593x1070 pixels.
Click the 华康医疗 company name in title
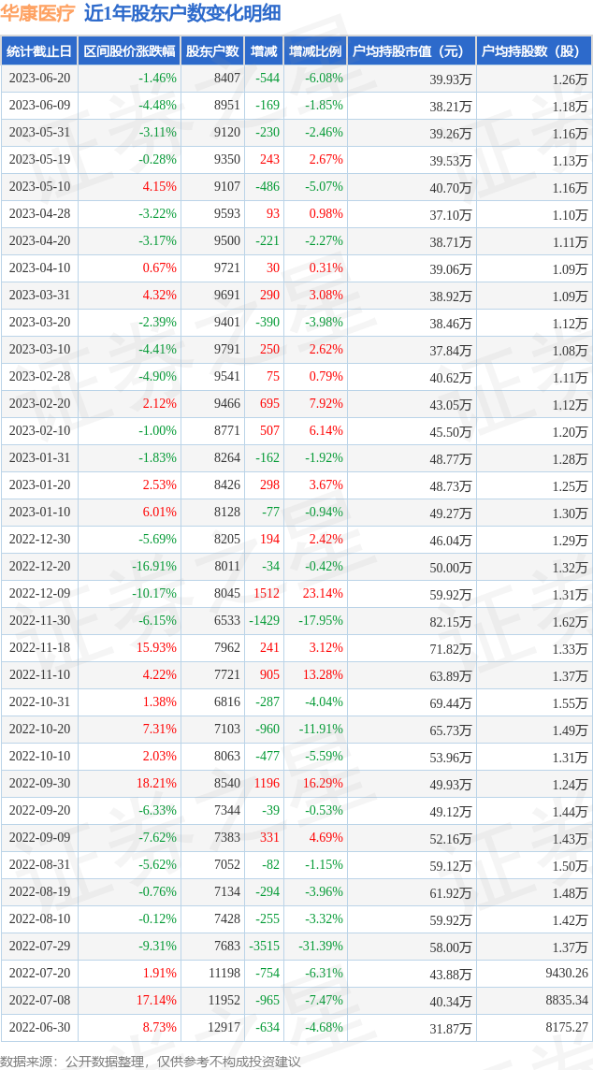37,13
